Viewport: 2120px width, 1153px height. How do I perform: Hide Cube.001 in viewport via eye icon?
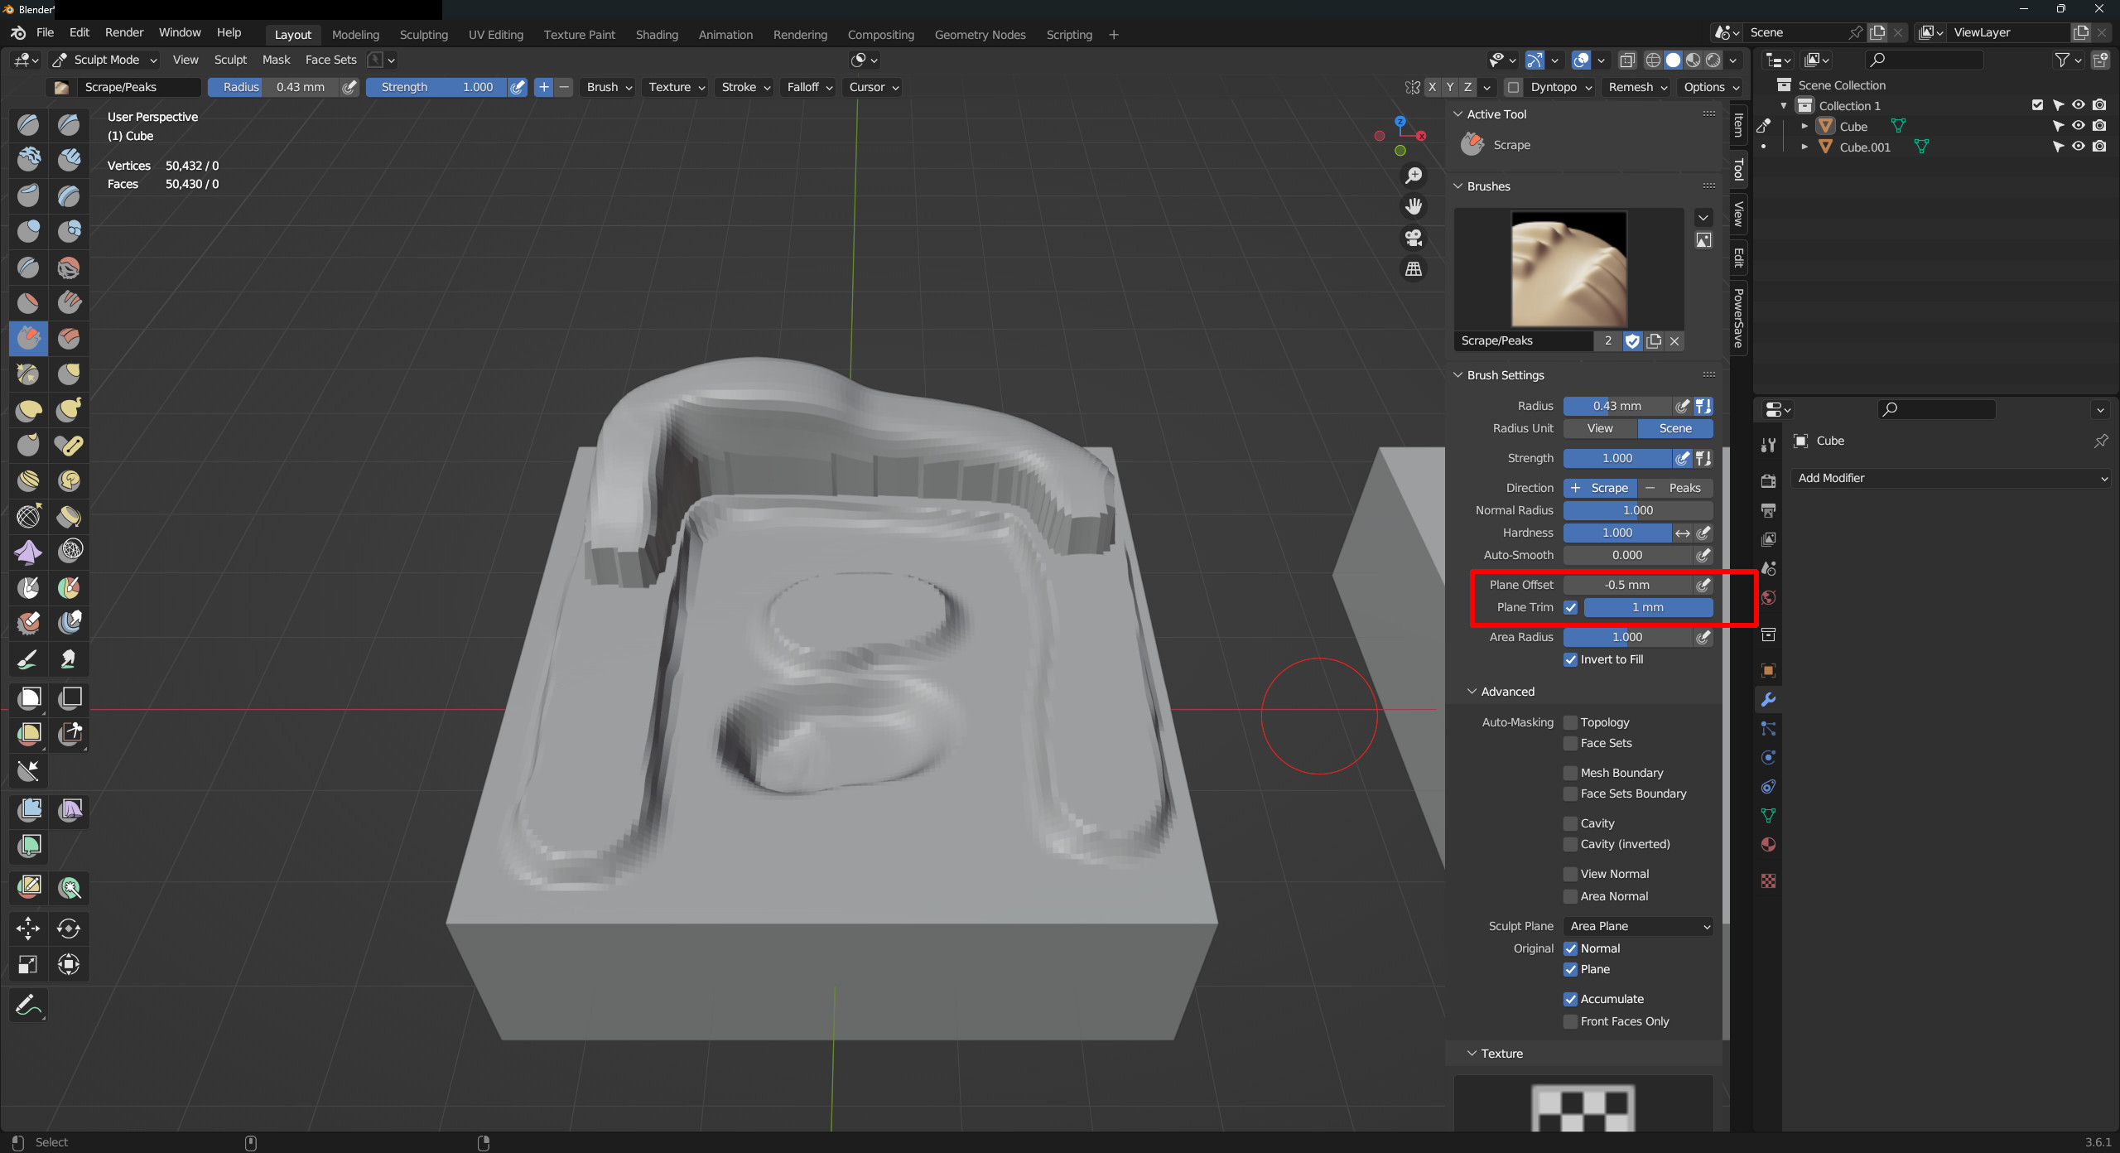[2079, 147]
